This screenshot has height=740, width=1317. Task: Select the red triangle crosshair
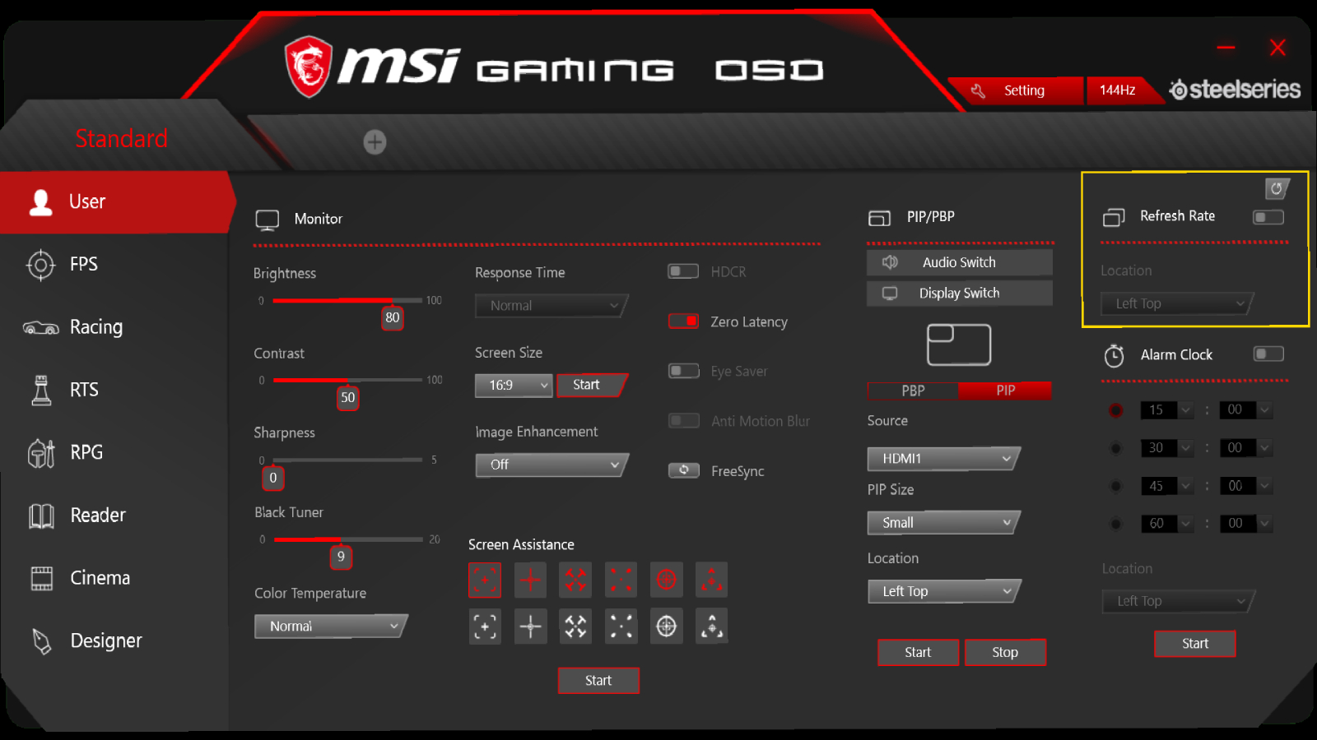711,580
